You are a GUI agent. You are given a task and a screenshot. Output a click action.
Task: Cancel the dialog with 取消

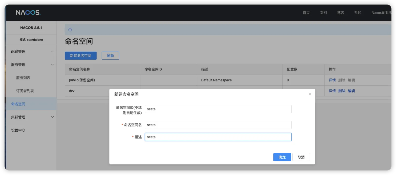(x=301, y=157)
